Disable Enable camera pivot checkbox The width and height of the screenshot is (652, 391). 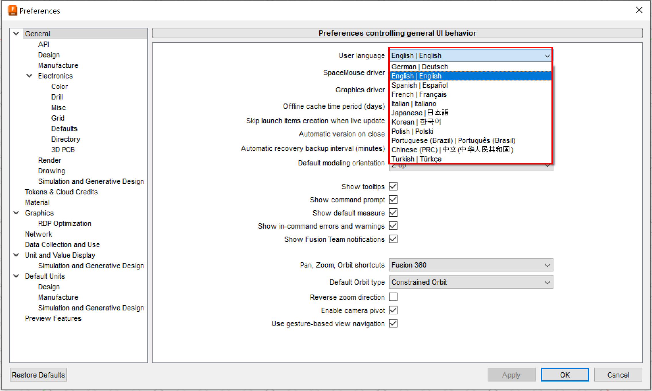pos(393,310)
